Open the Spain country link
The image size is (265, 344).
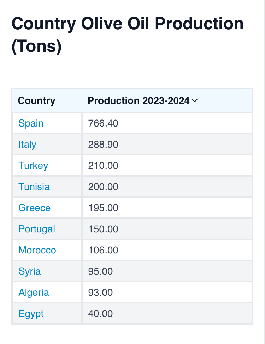pos(31,123)
